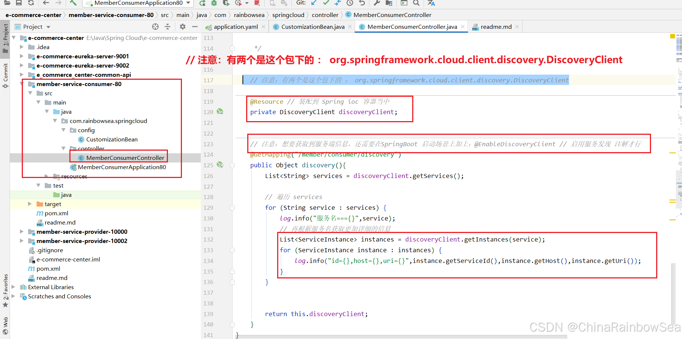Open Project panel gear options
Screen dimensions: 682x339
(x=183, y=27)
